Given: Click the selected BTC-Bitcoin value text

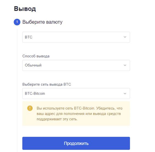Looking at the screenshot, I should pyautogui.click(x=35, y=94).
